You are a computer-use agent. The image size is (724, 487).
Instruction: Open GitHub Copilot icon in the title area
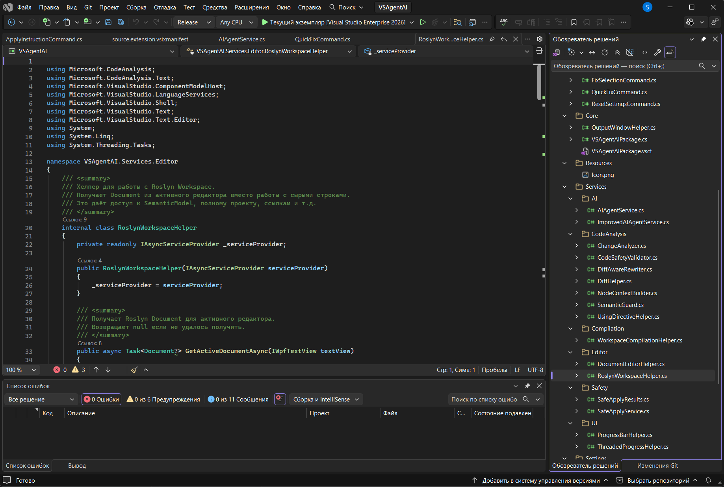[x=690, y=22]
